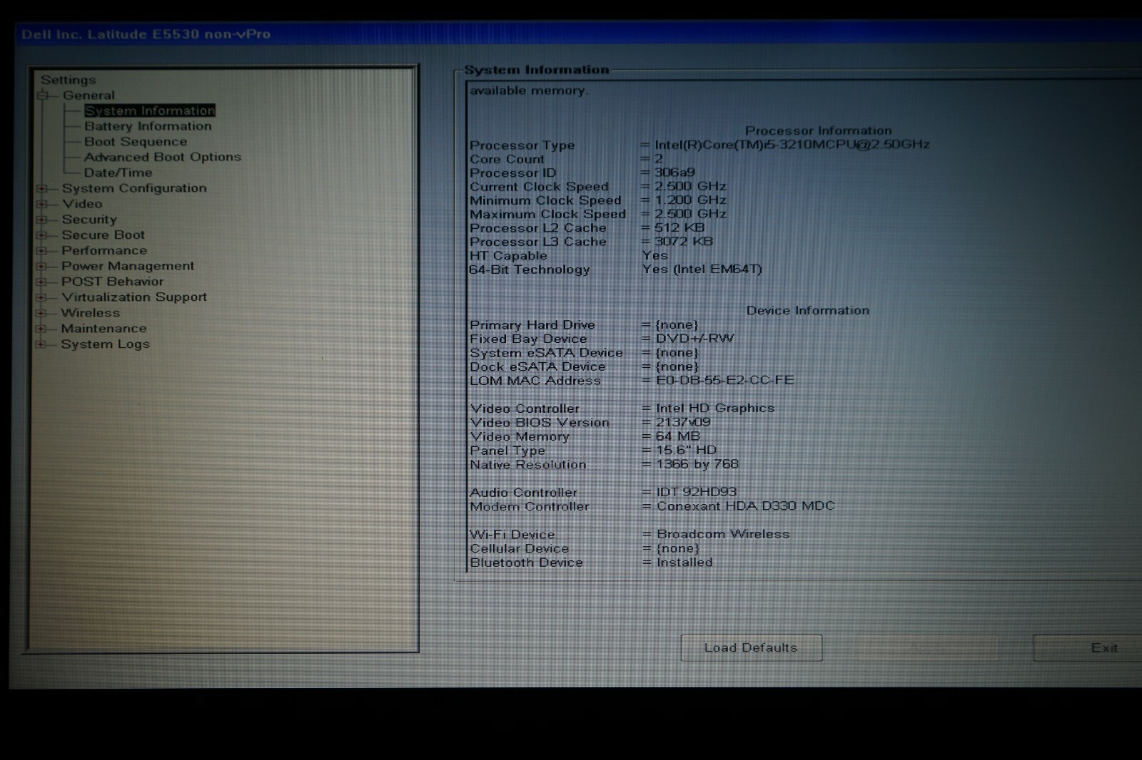The width and height of the screenshot is (1142, 760).
Task: Expand the Performance node
Action: (x=42, y=251)
